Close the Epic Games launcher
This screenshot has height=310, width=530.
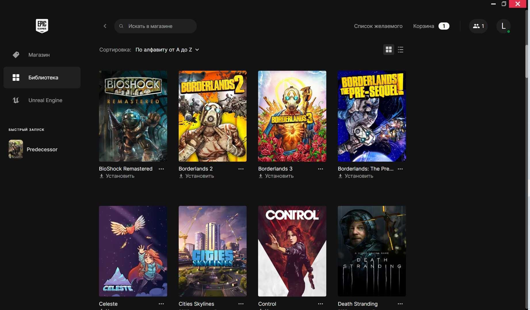(518, 4)
